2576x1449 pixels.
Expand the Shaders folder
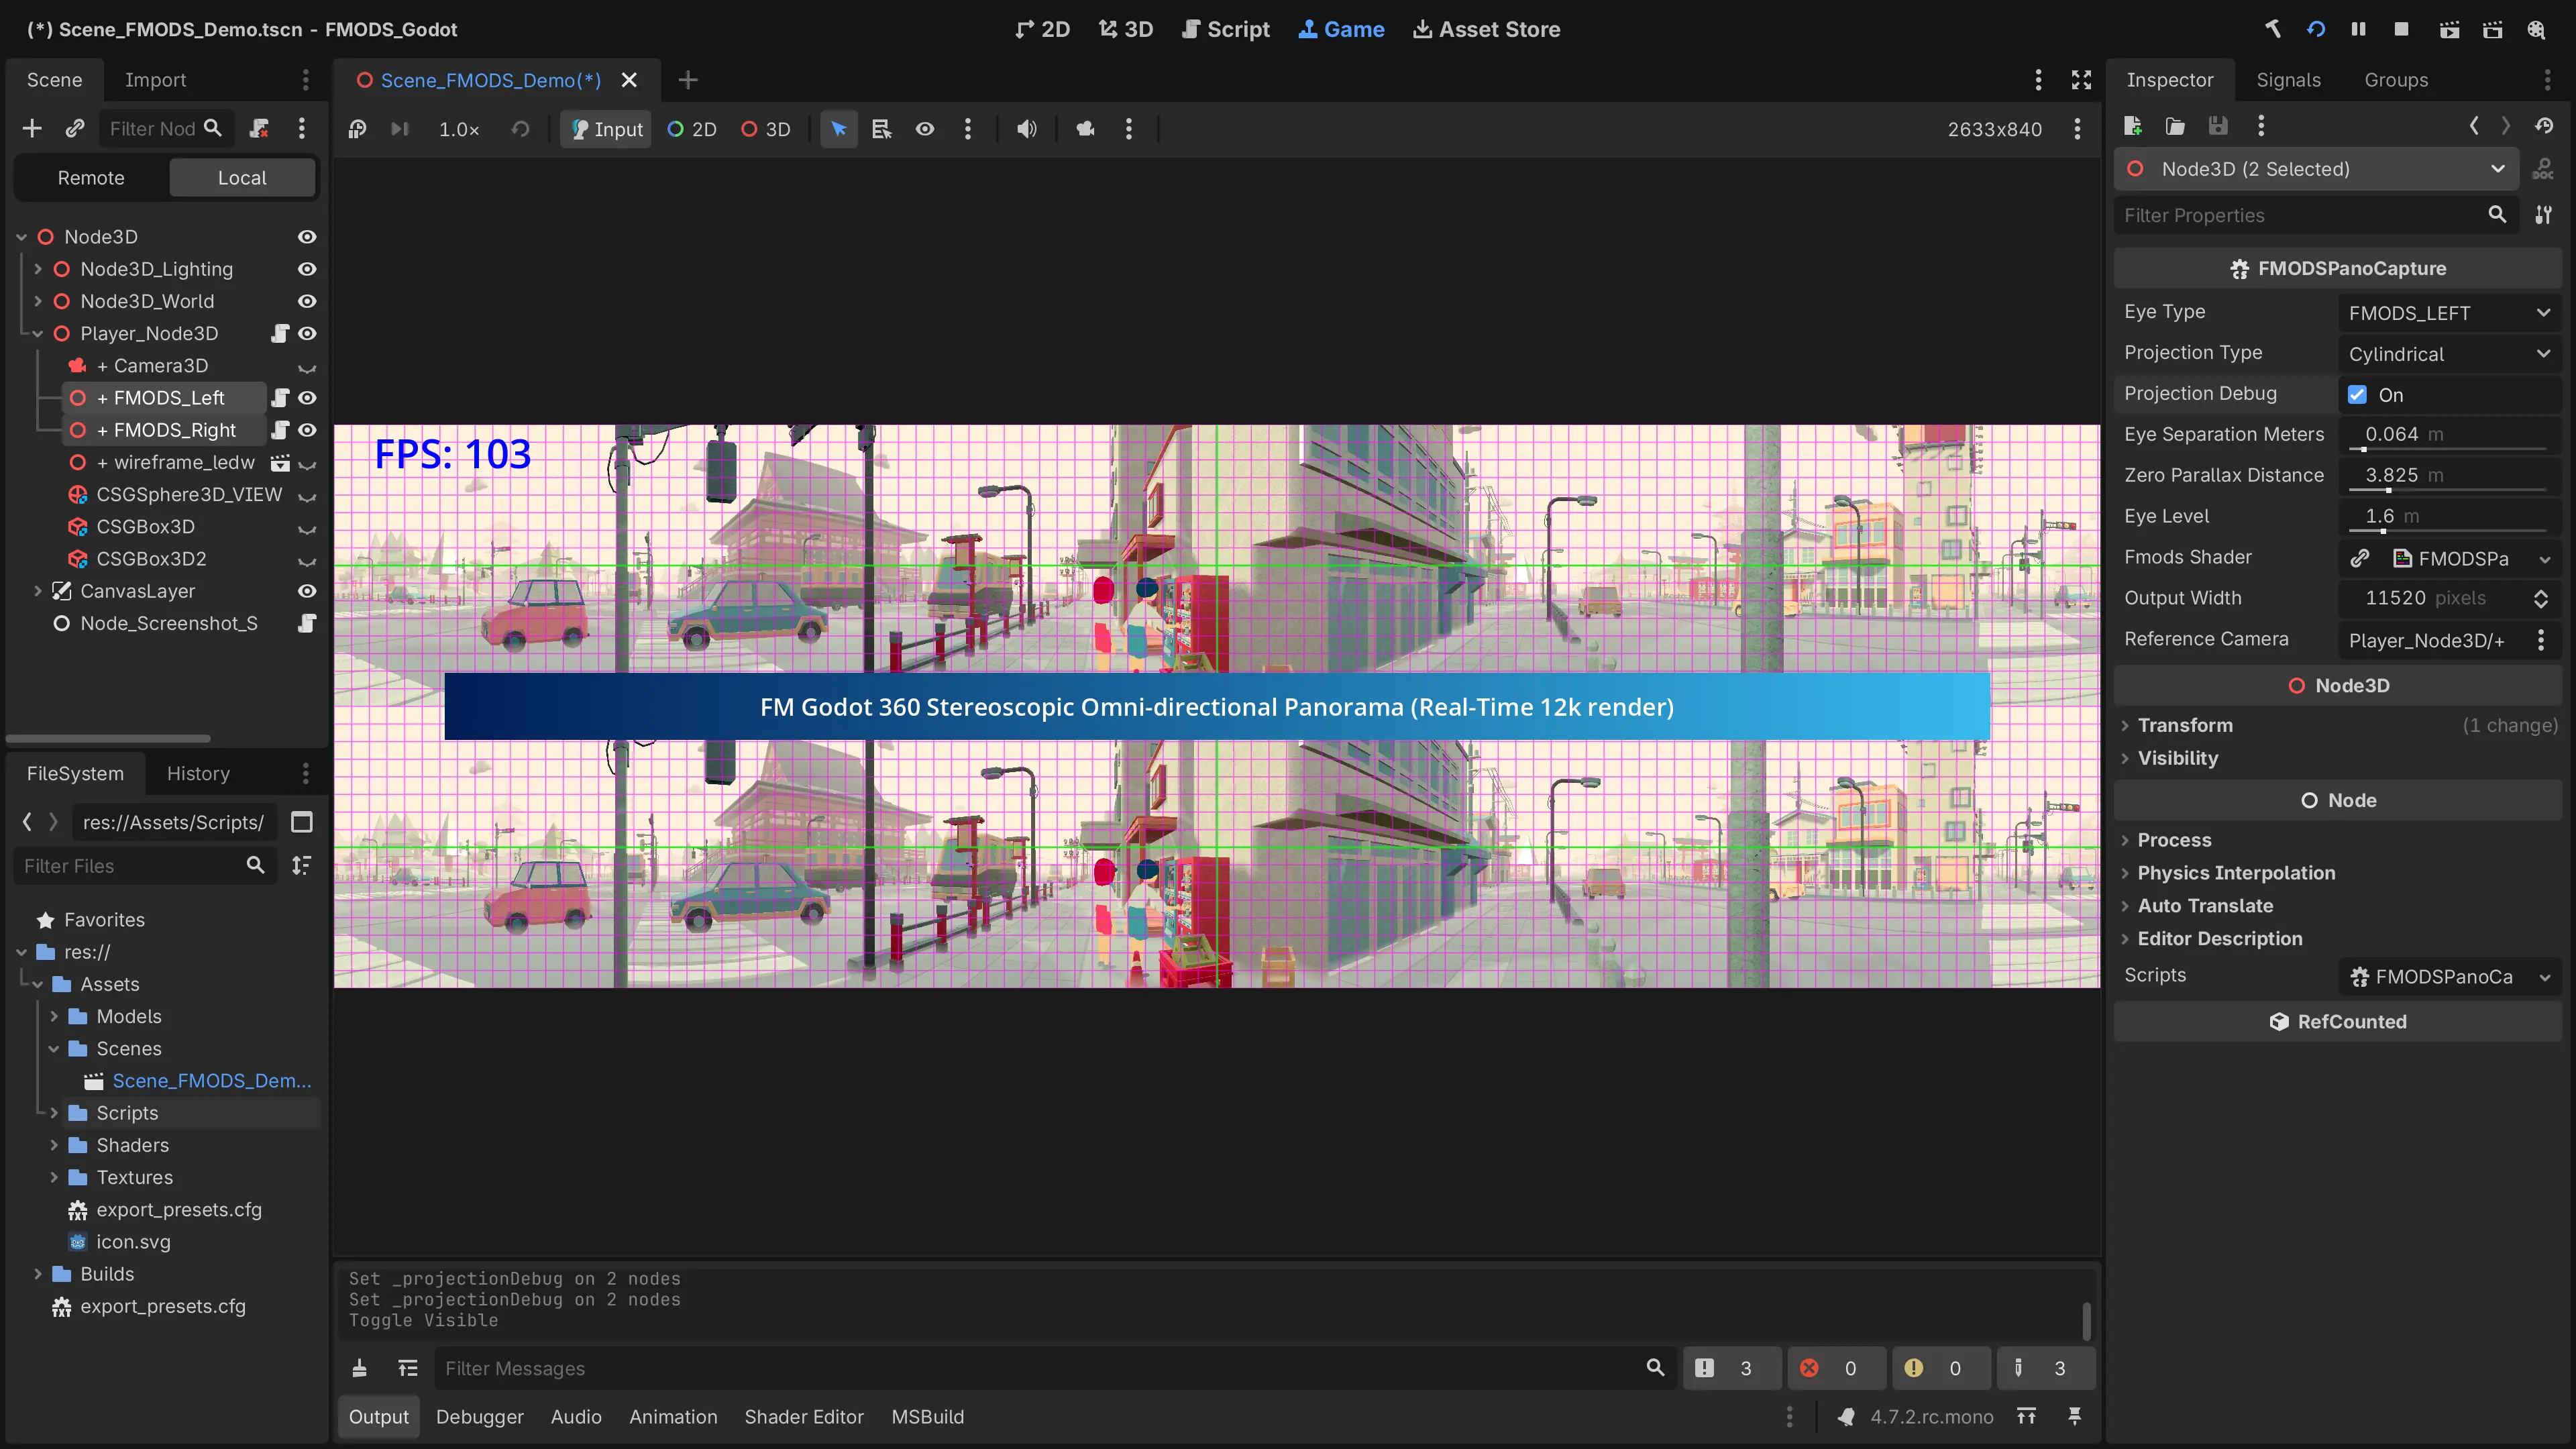[54, 1145]
